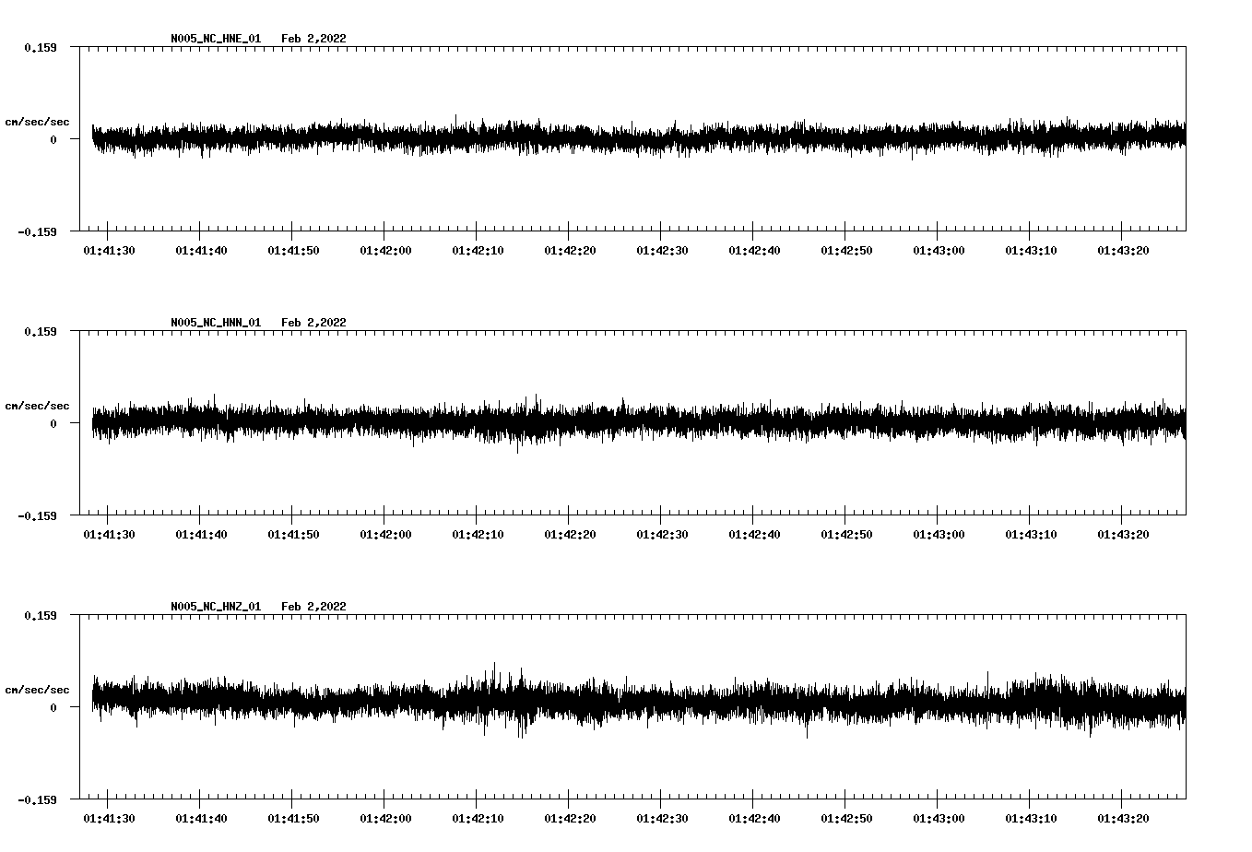Click the cm/sec/sec unit label on HNZ plot
The width and height of the screenshot is (1252, 852).
[x=37, y=690]
